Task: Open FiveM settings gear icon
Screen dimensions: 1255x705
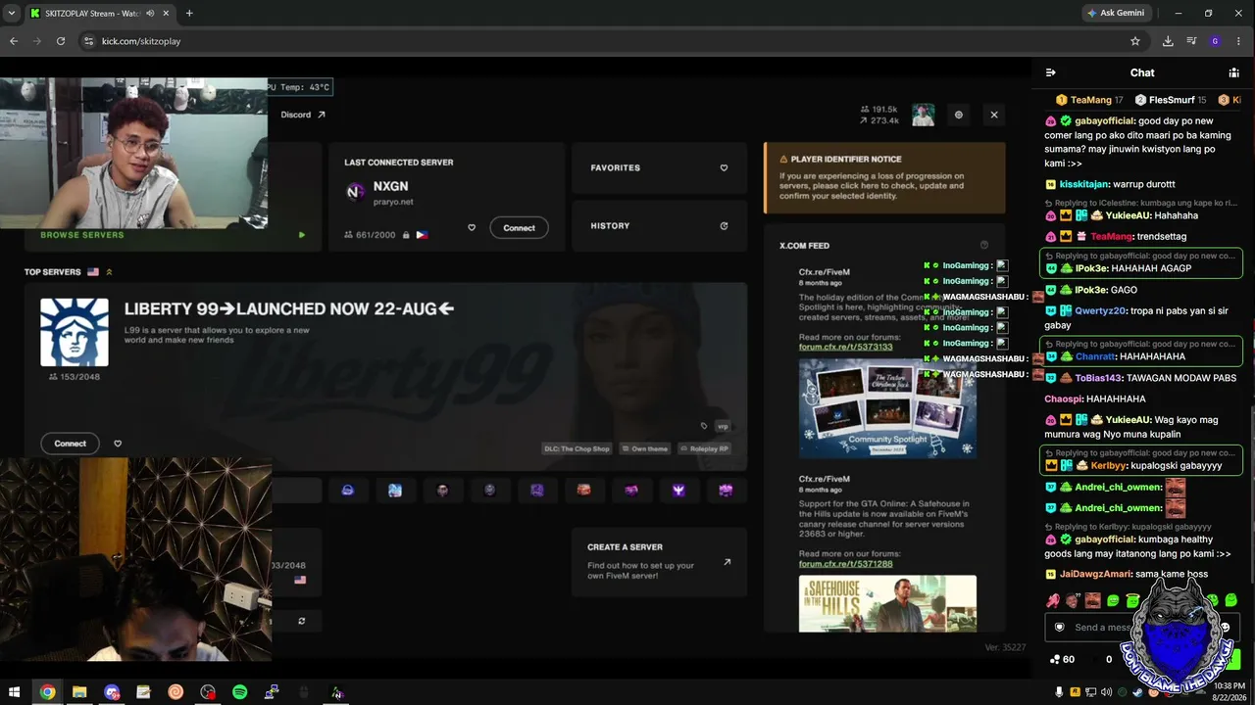Action: 959,115
